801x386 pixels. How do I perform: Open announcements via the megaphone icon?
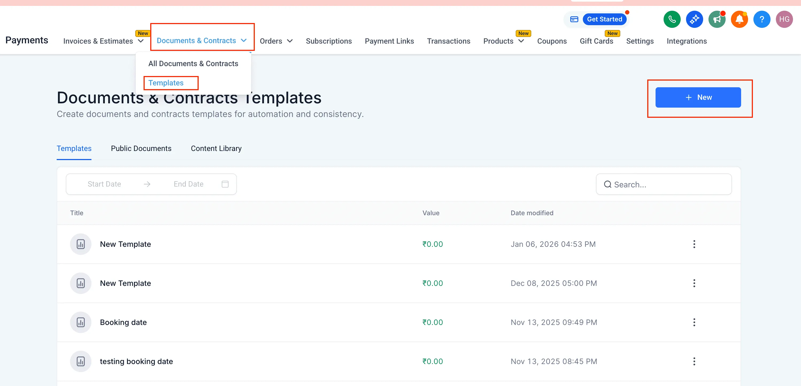pos(717,19)
